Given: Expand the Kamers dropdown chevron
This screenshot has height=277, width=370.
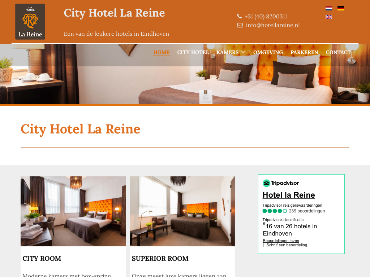Looking at the screenshot, I should pos(243,52).
